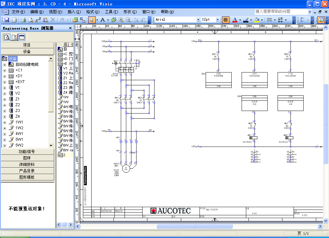Open the 12pt font size dropdown
This screenshot has width=329, height=238.
218,20
